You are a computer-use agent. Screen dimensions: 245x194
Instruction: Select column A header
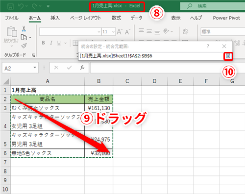48,81
